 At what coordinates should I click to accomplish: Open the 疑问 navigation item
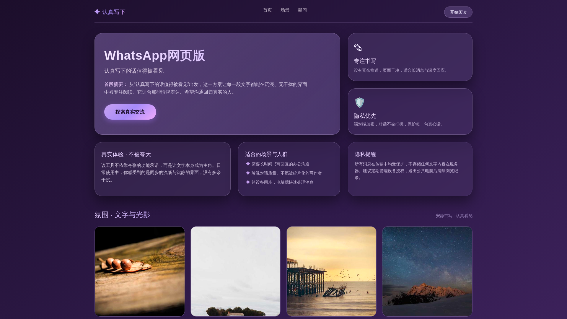[x=302, y=10]
